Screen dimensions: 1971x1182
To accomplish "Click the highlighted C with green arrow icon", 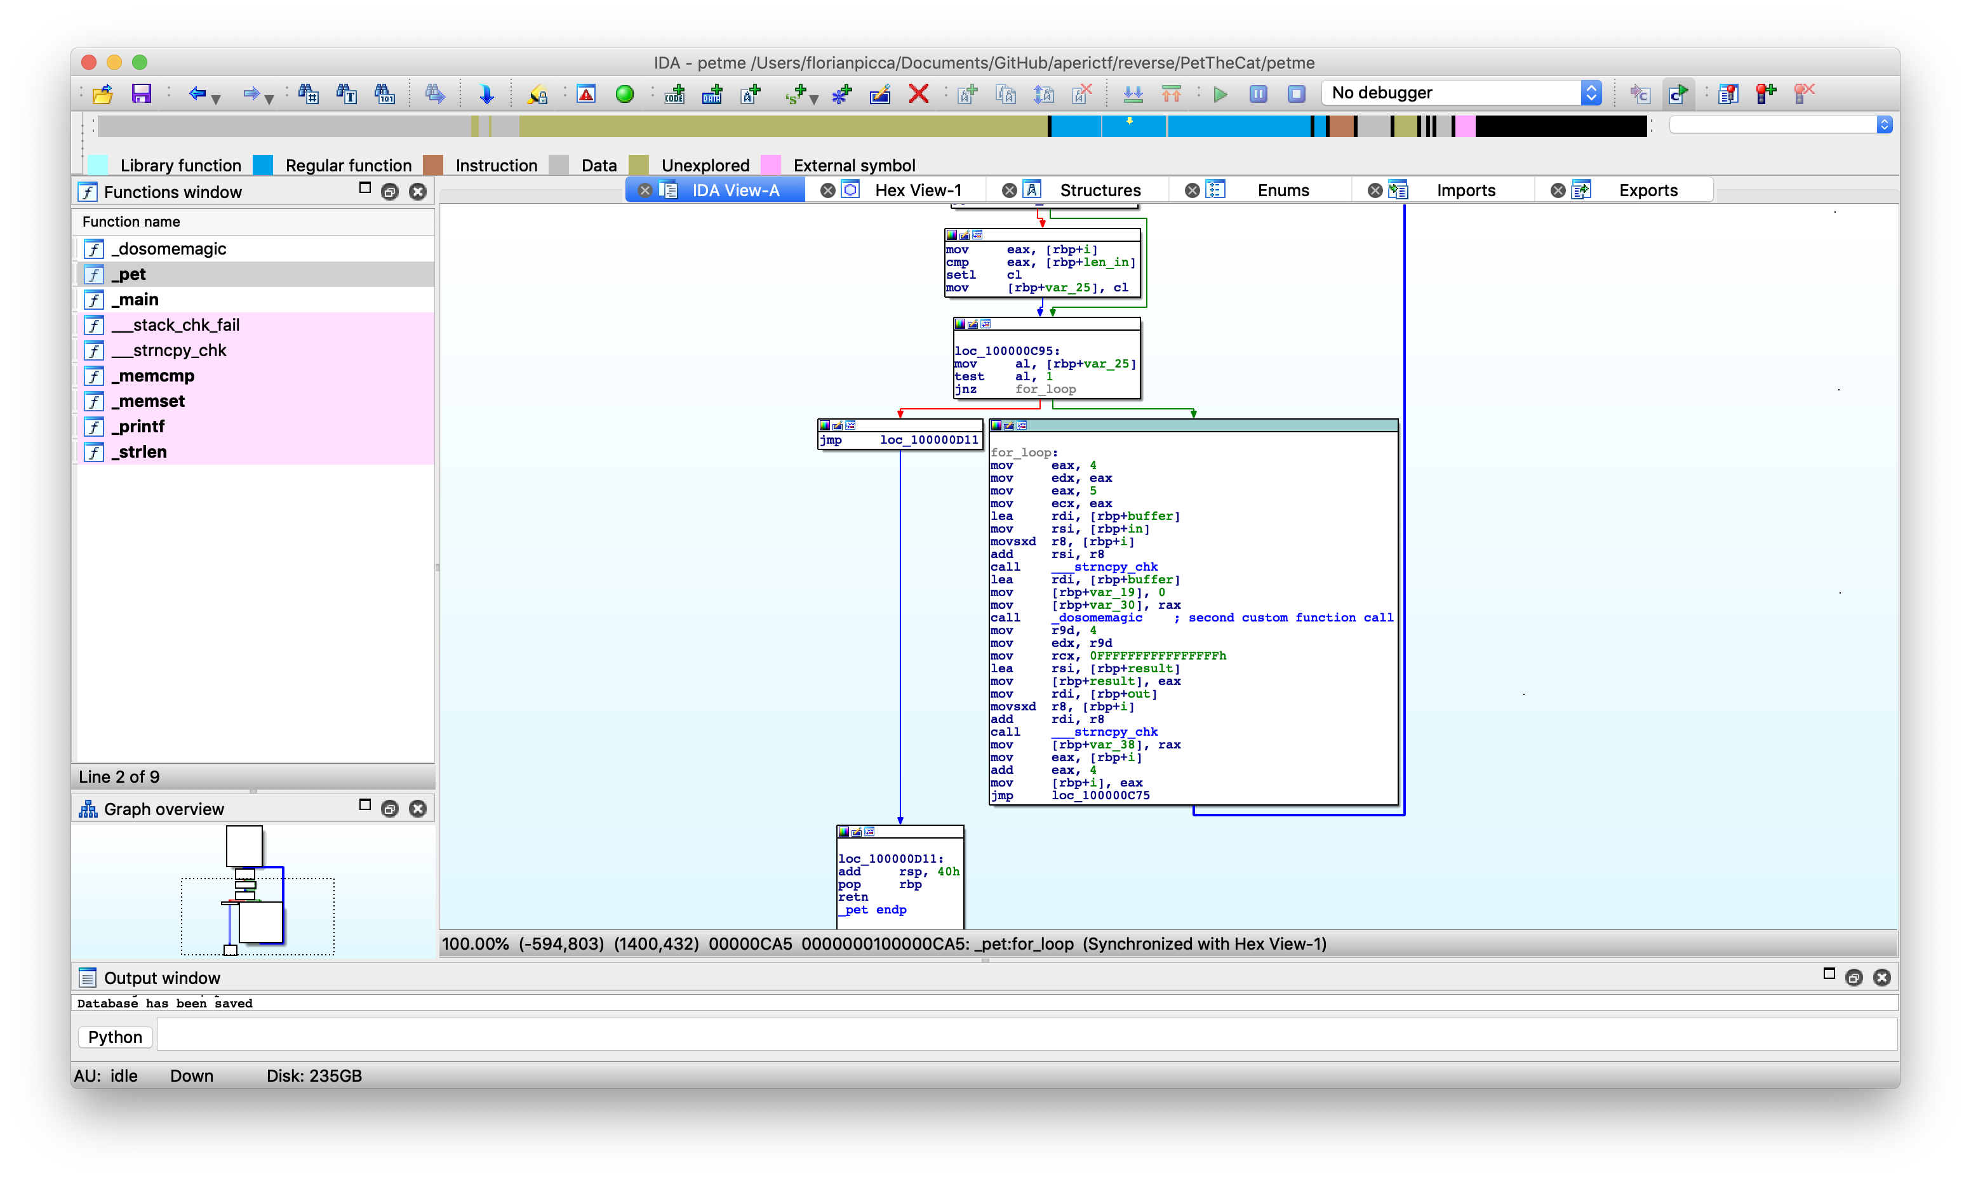I will [1678, 94].
